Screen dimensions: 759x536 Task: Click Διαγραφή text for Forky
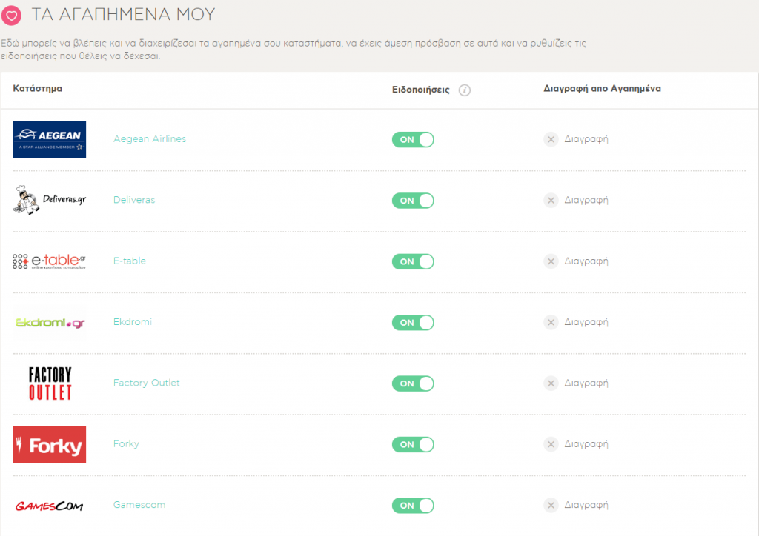click(x=586, y=443)
